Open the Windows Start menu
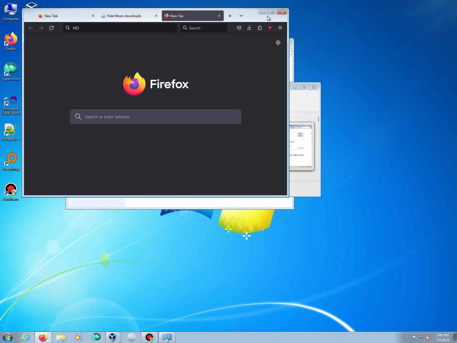Image resolution: width=457 pixels, height=343 pixels. [x=8, y=337]
